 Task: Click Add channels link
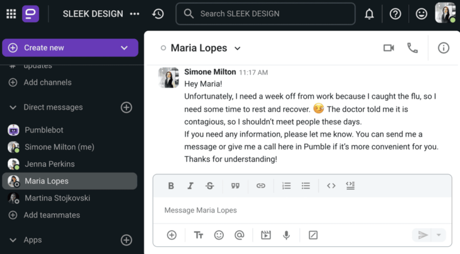coord(47,82)
